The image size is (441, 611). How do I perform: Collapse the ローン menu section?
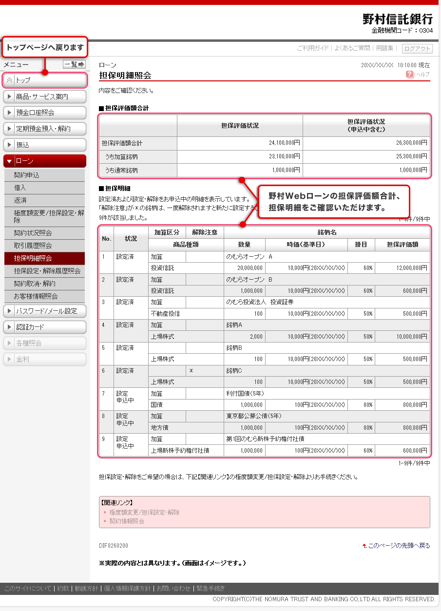click(x=44, y=161)
